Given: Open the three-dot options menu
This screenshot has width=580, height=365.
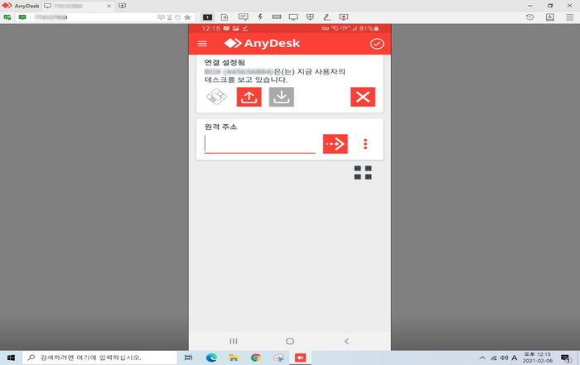Looking at the screenshot, I should coord(365,144).
